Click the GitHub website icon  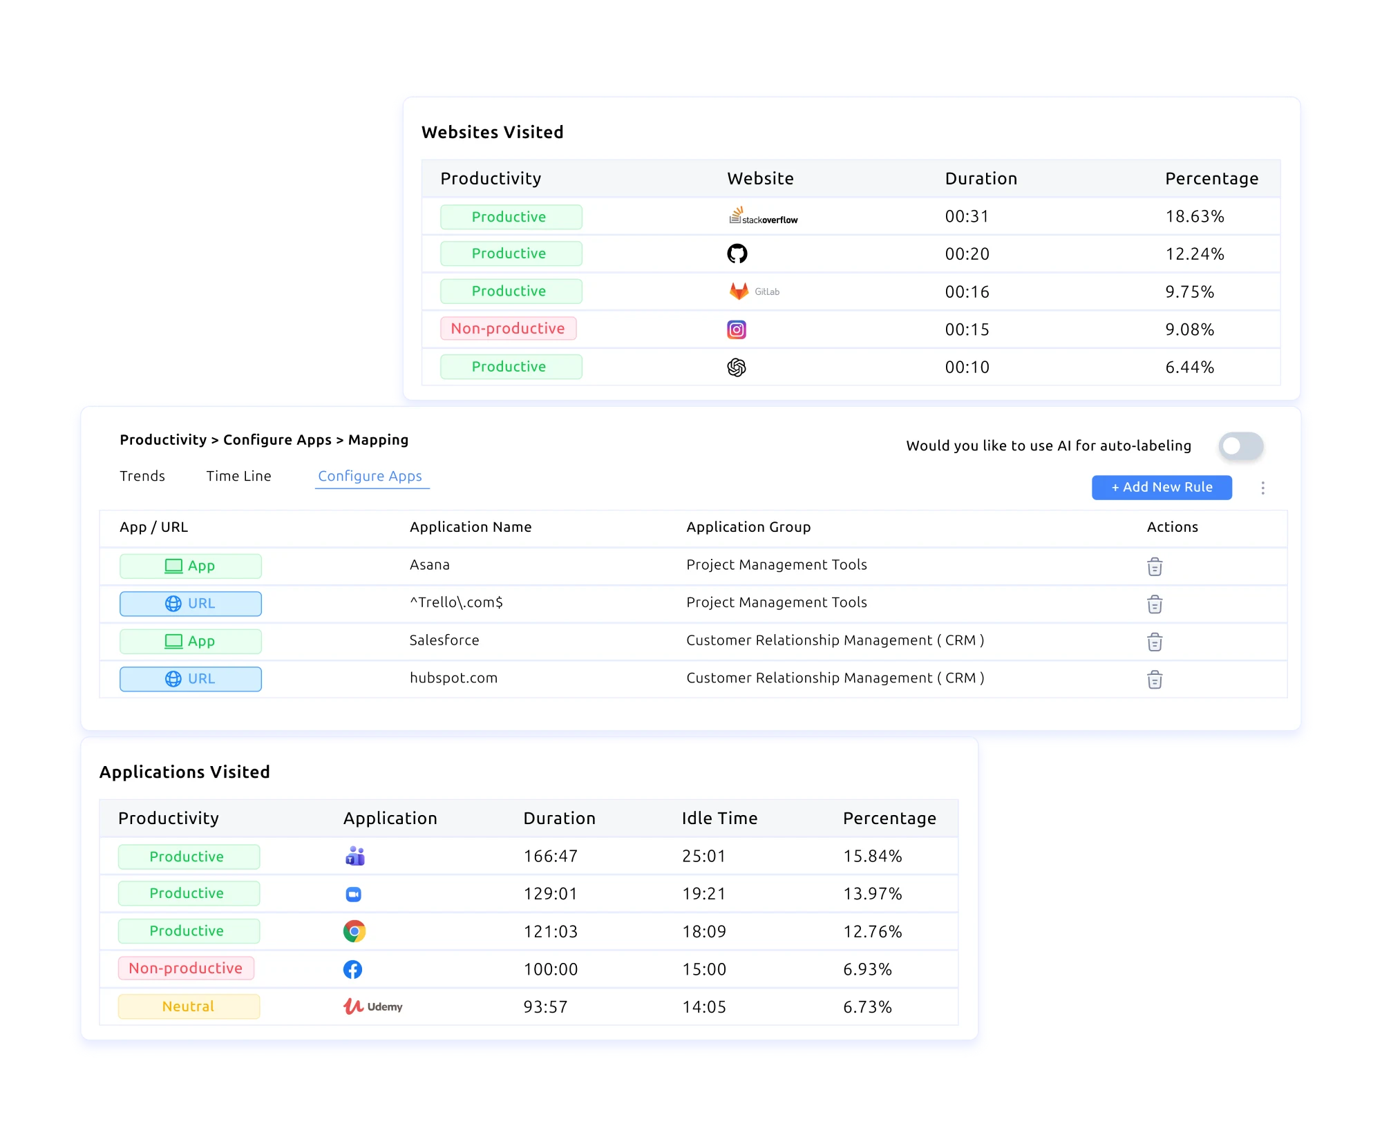737,254
